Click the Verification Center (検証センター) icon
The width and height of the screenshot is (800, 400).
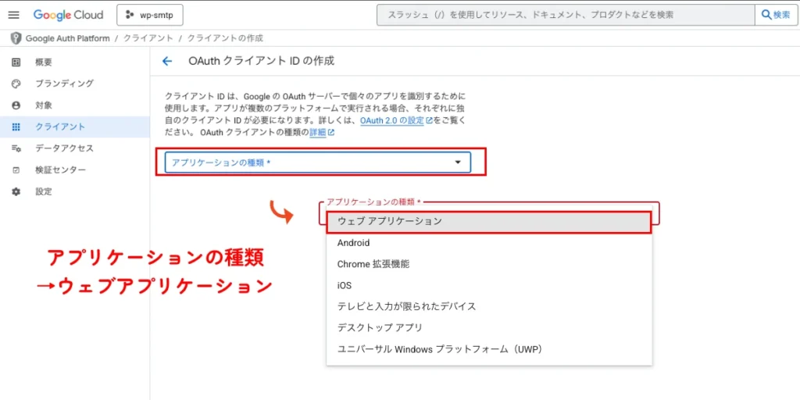point(16,170)
